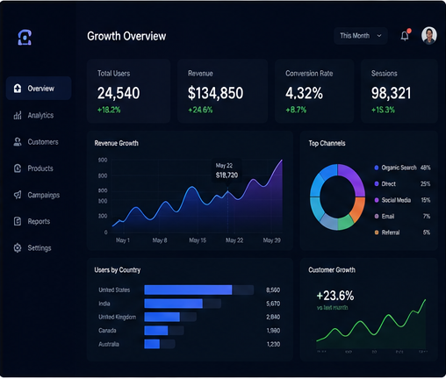Go to Customers page
This screenshot has height=379, width=446.
36,142
